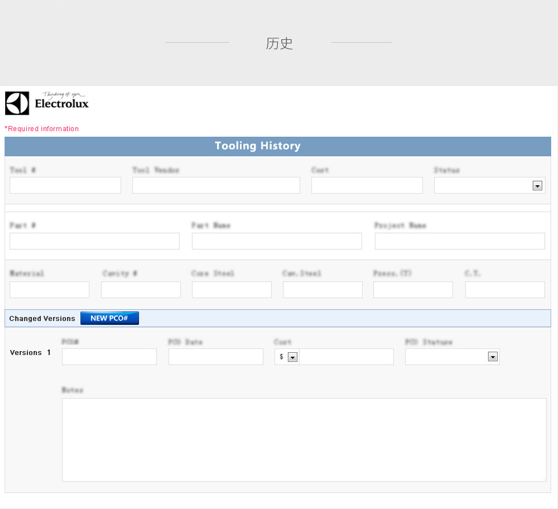Select the C.T. text box

coord(504,290)
